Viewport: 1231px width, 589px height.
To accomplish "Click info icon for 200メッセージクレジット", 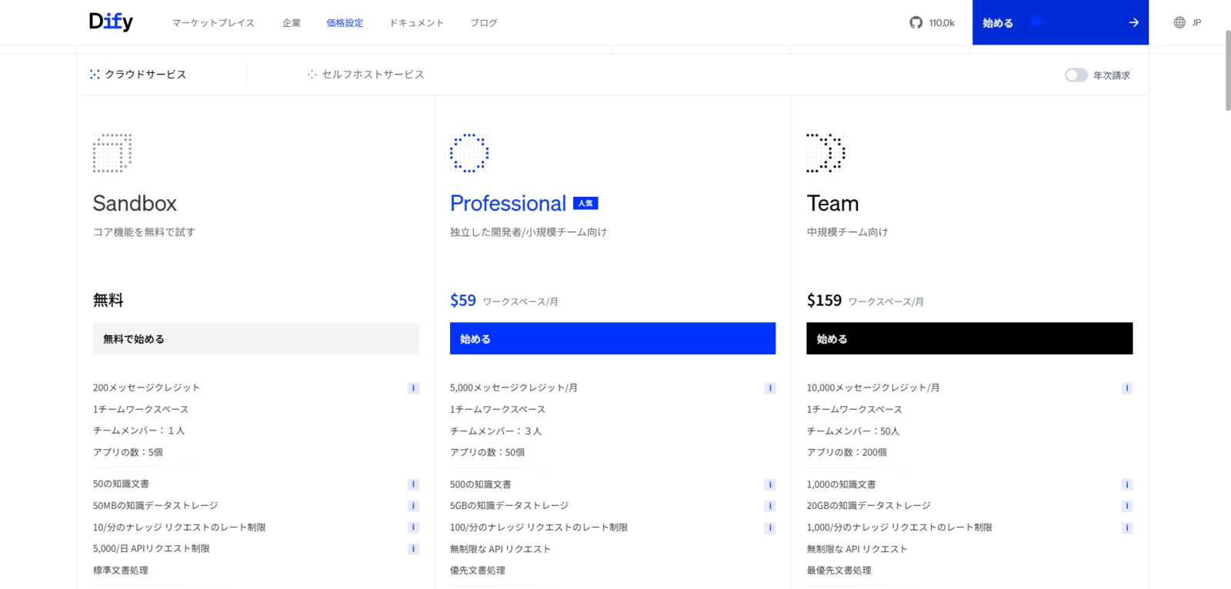I will click(413, 388).
